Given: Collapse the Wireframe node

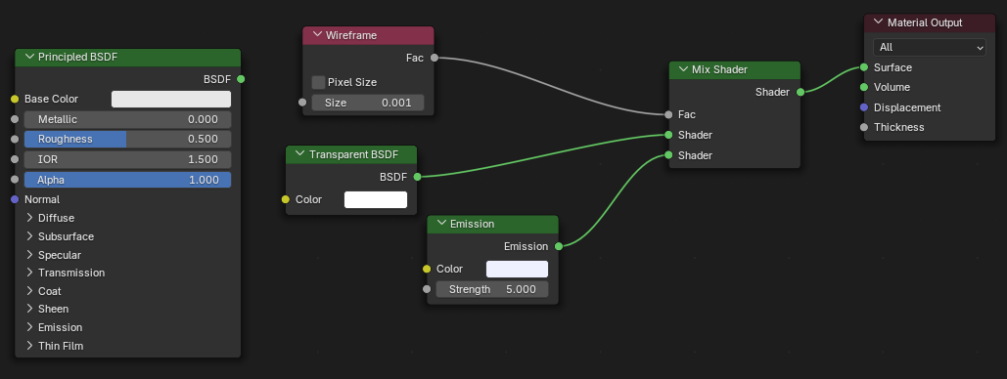Looking at the screenshot, I should coord(317,35).
